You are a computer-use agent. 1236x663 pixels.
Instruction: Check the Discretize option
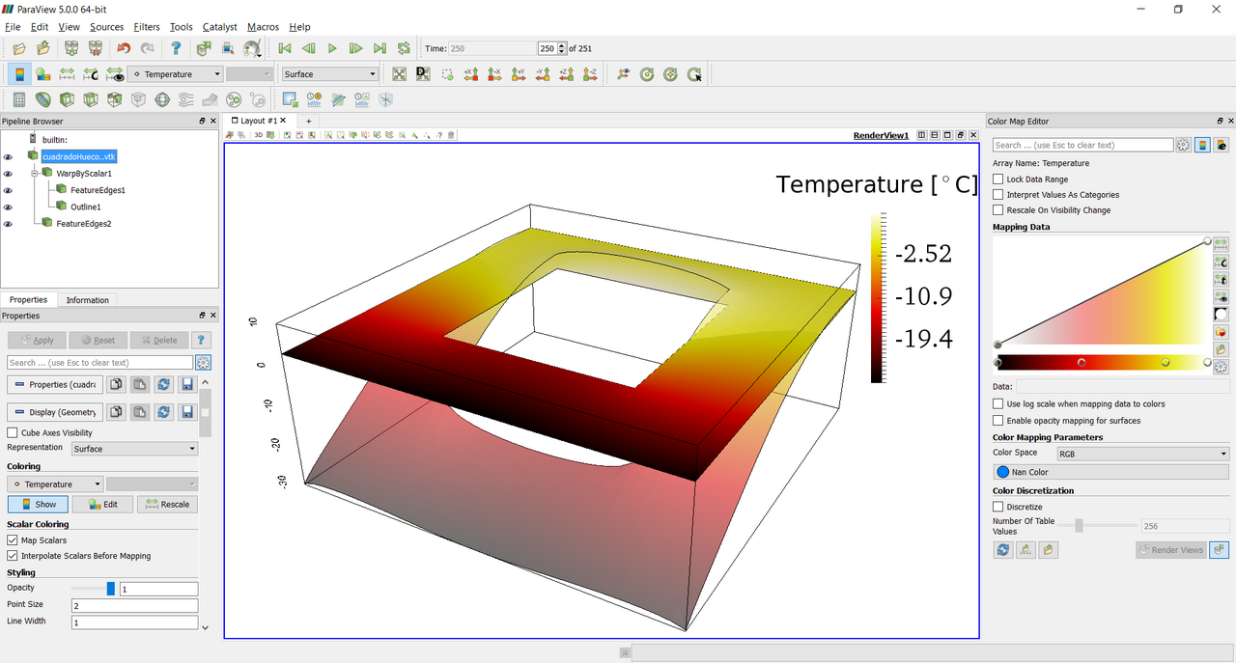[x=998, y=507]
